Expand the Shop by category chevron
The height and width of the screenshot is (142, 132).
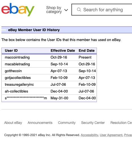coord(66,10)
